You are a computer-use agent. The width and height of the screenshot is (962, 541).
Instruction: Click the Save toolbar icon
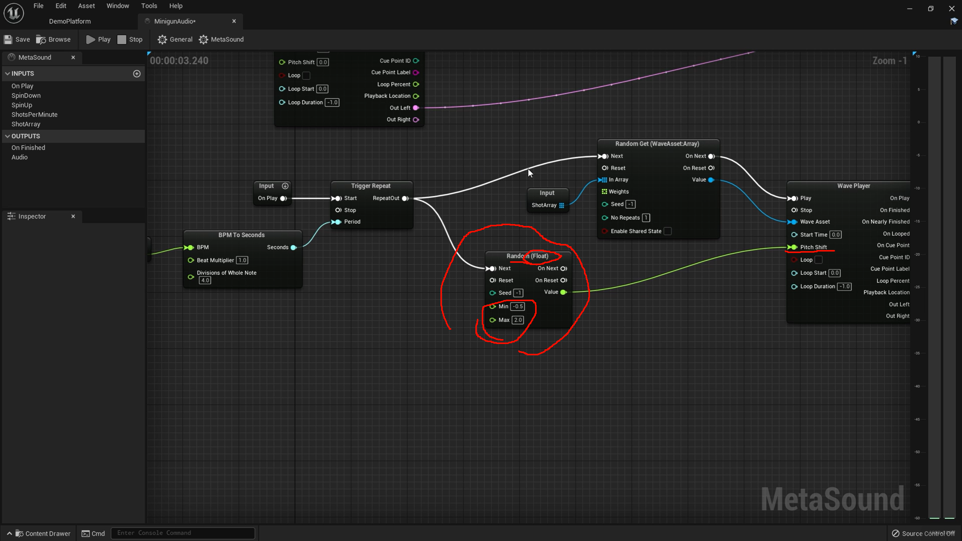8,39
